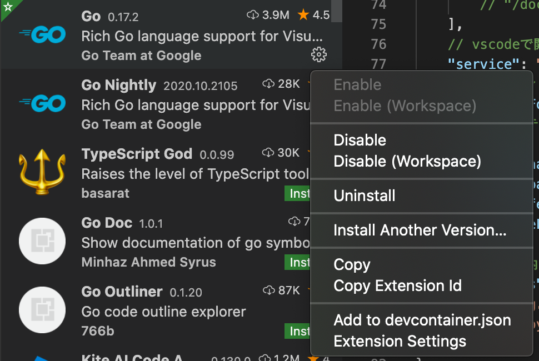539x361 pixels.
Task: Click the "service" key in the editor
Action: tap(485, 64)
